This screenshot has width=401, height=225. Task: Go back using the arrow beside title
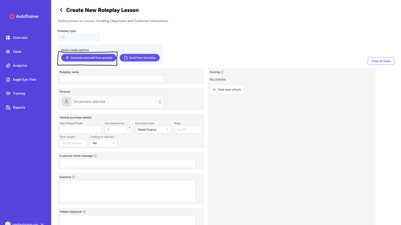61,10
